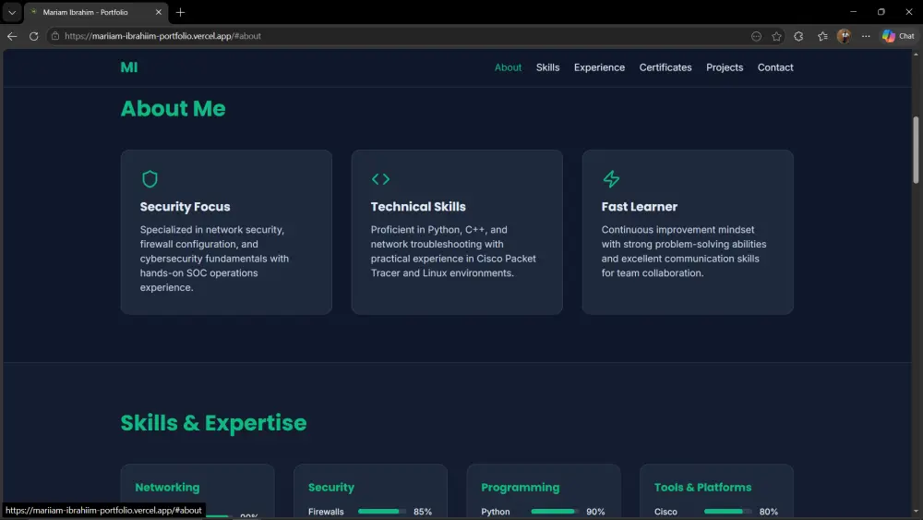Image resolution: width=923 pixels, height=520 pixels.
Task: Click the Fast Learner card heading
Action: (x=640, y=207)
